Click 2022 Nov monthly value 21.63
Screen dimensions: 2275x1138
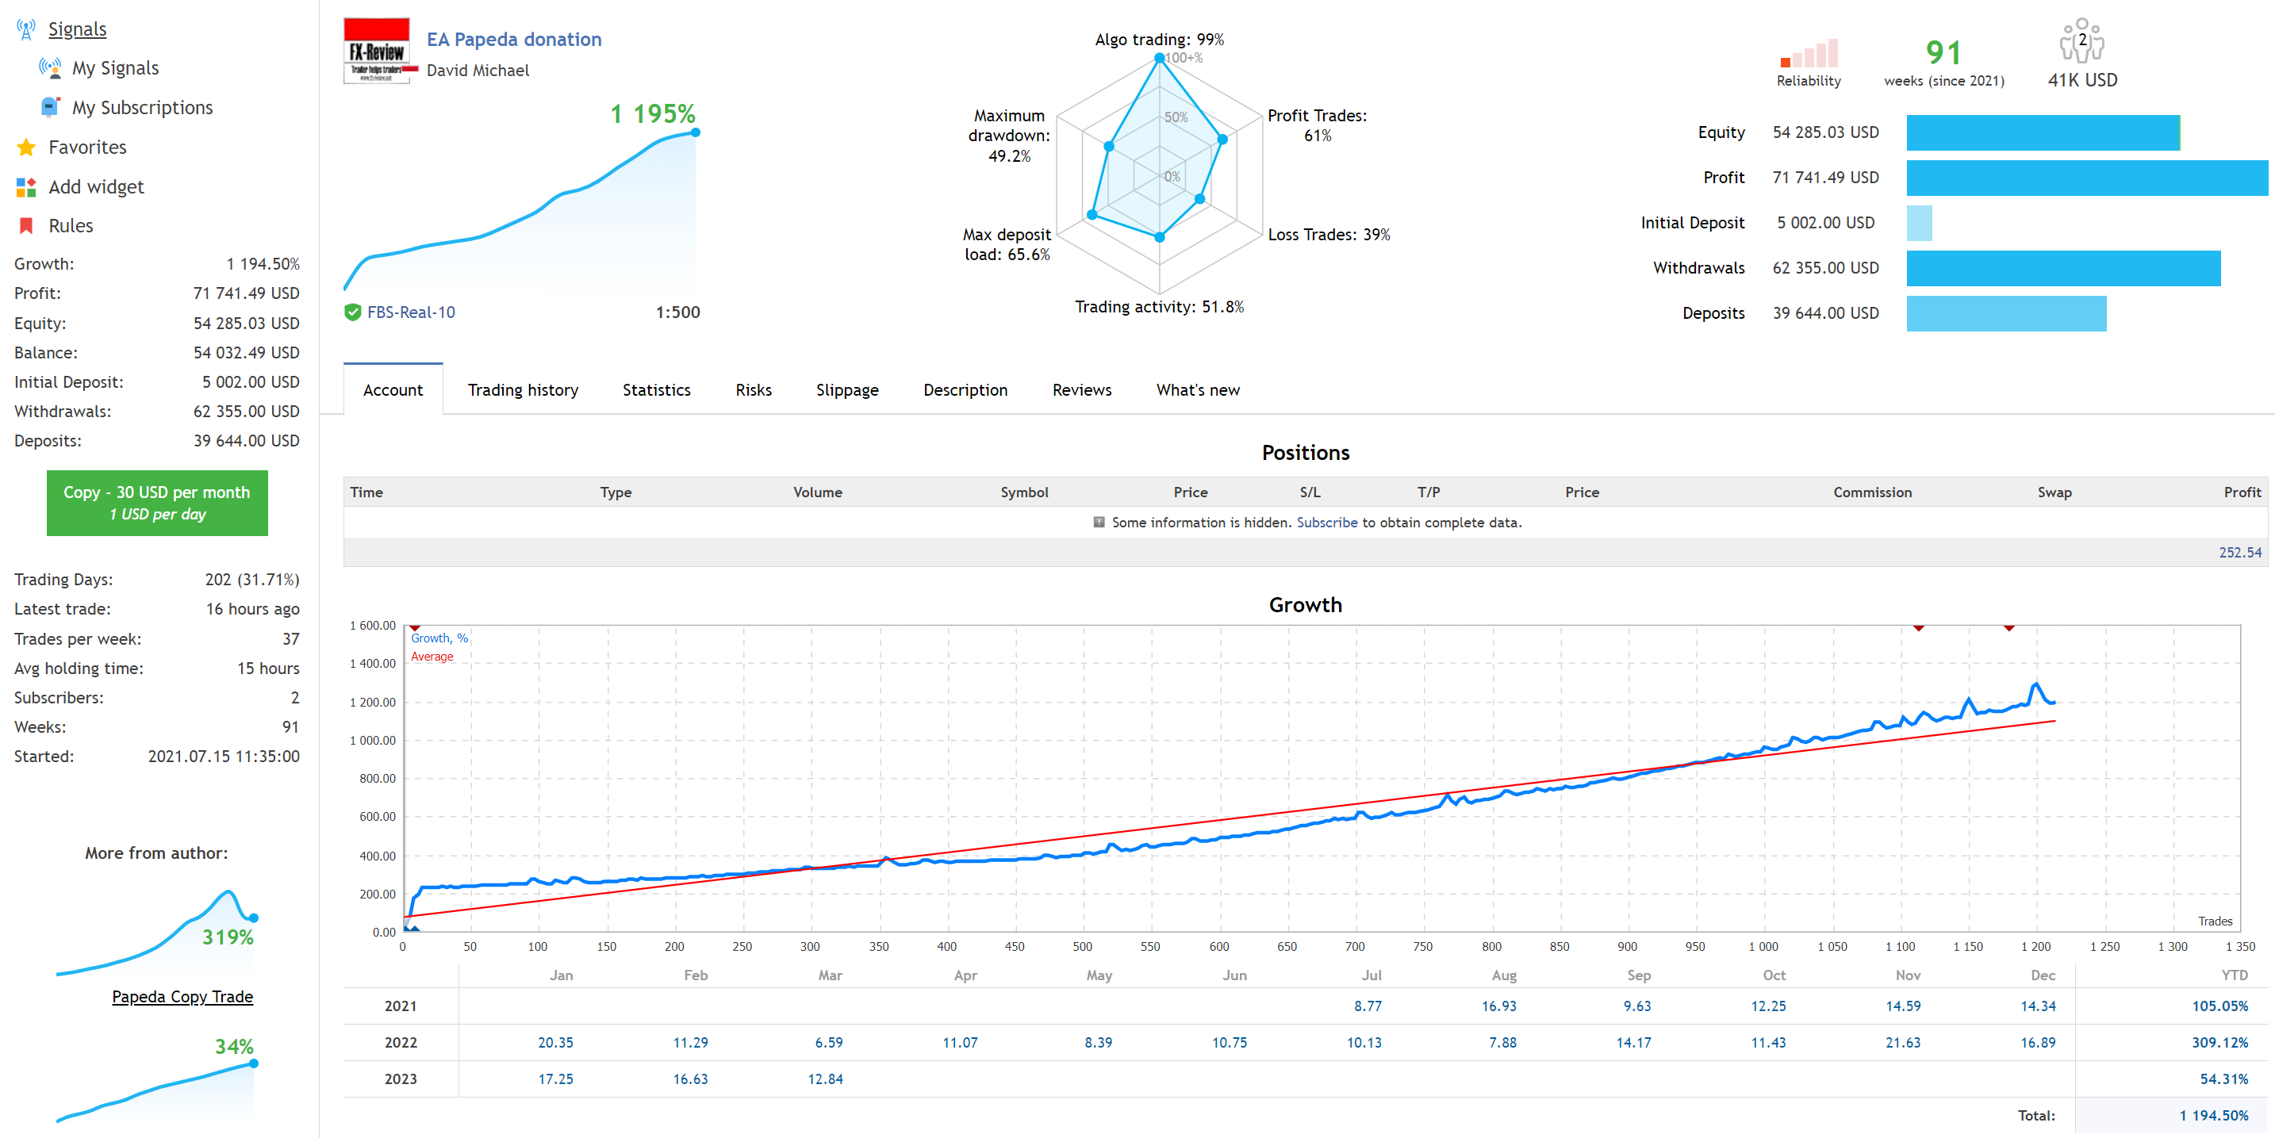pos(1903,1043)
